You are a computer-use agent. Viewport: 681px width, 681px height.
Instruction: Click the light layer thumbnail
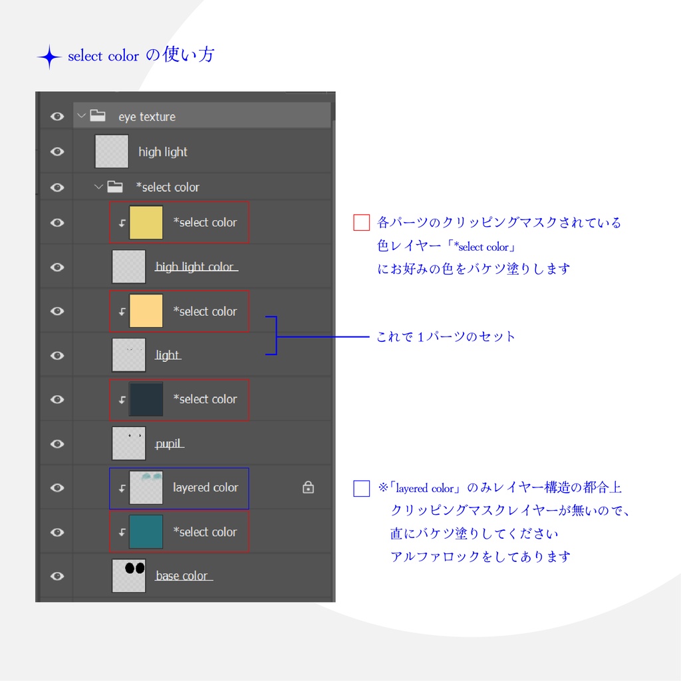coord(129,355)
